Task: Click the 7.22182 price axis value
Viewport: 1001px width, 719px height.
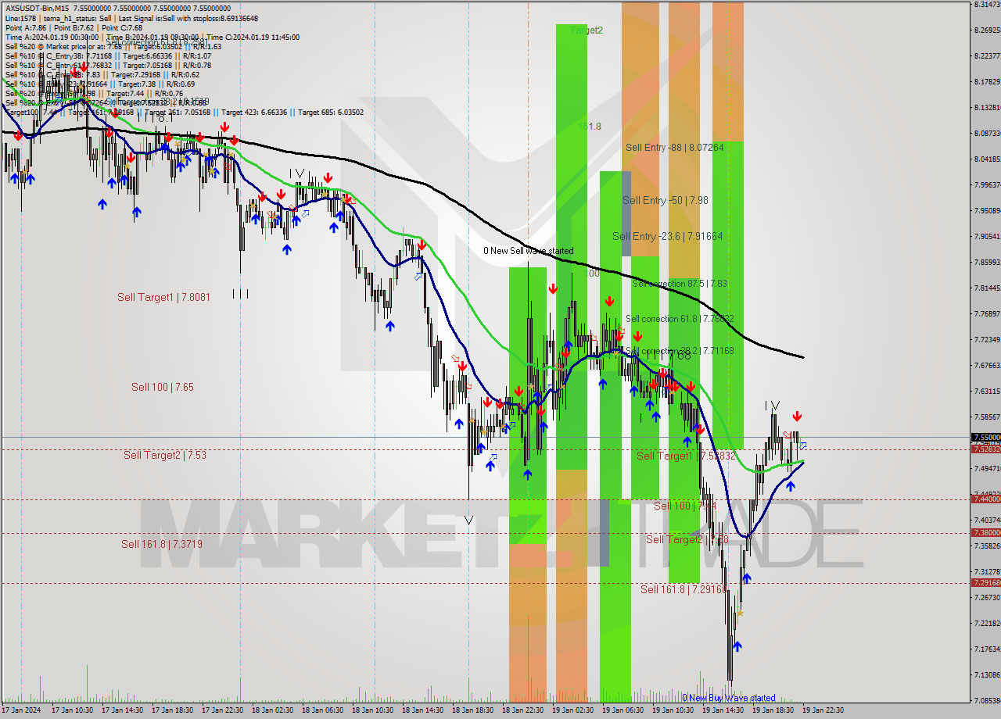Action: [987, 623]
